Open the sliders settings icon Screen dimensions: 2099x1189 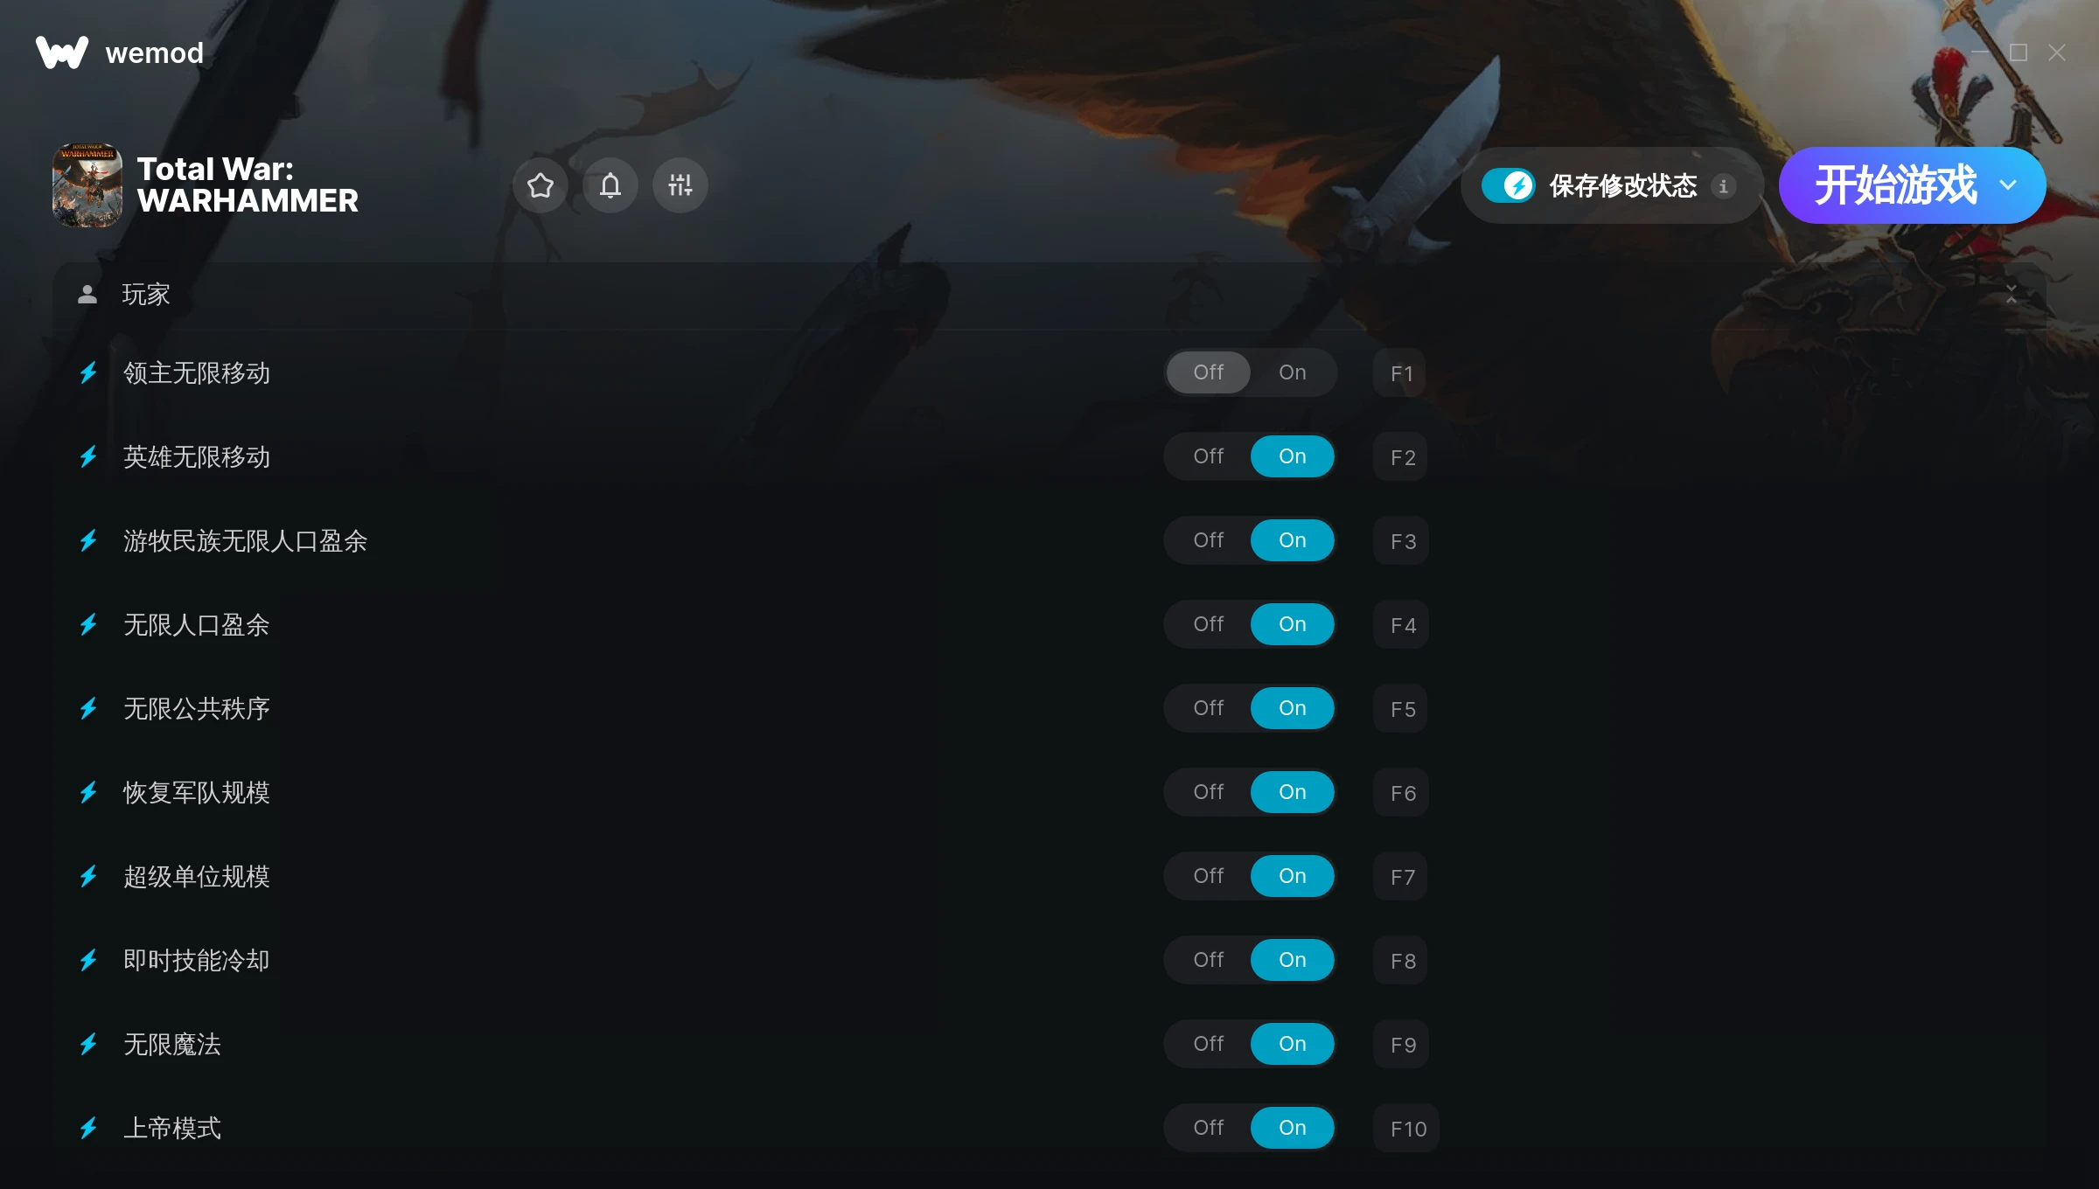click(680, 185)
